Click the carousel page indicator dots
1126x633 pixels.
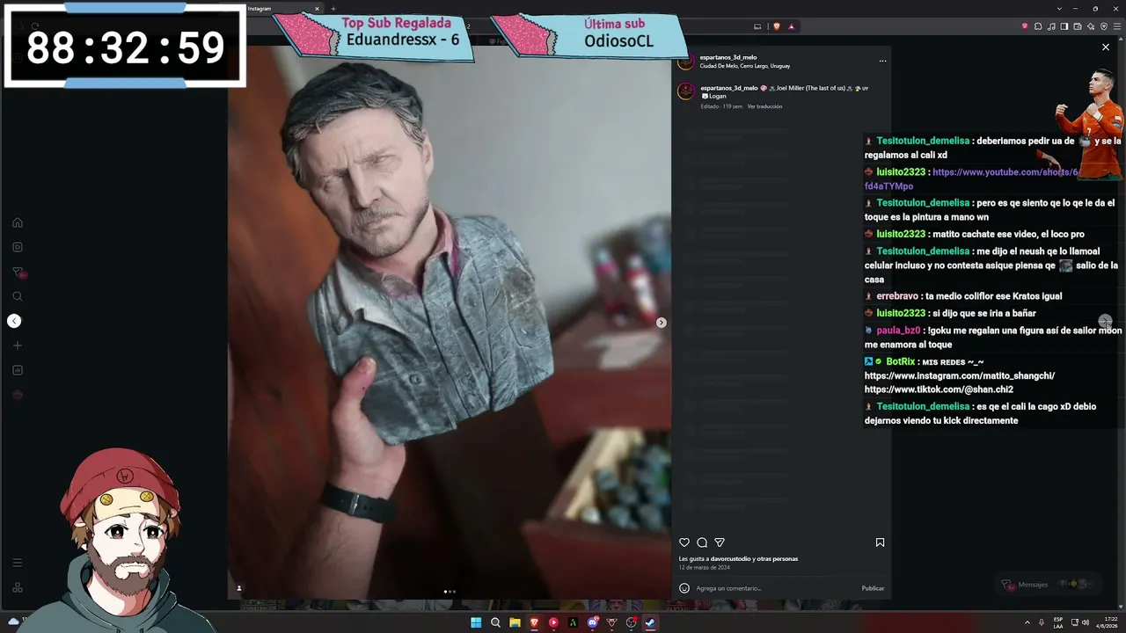pos(450,592)
